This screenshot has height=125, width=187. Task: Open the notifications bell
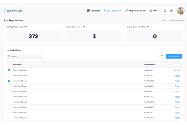point(165,11)
